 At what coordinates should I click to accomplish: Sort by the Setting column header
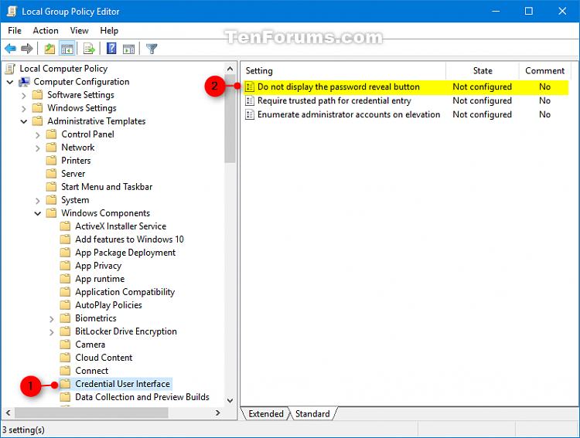343,70
